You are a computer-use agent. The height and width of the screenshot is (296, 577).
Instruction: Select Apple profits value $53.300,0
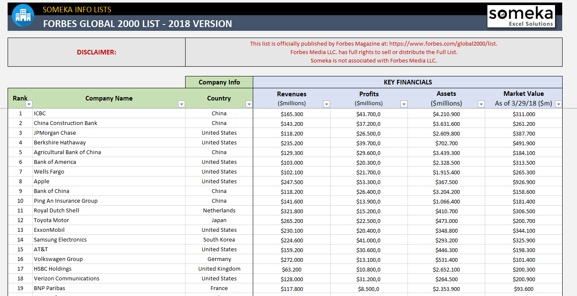coord(369,182)
